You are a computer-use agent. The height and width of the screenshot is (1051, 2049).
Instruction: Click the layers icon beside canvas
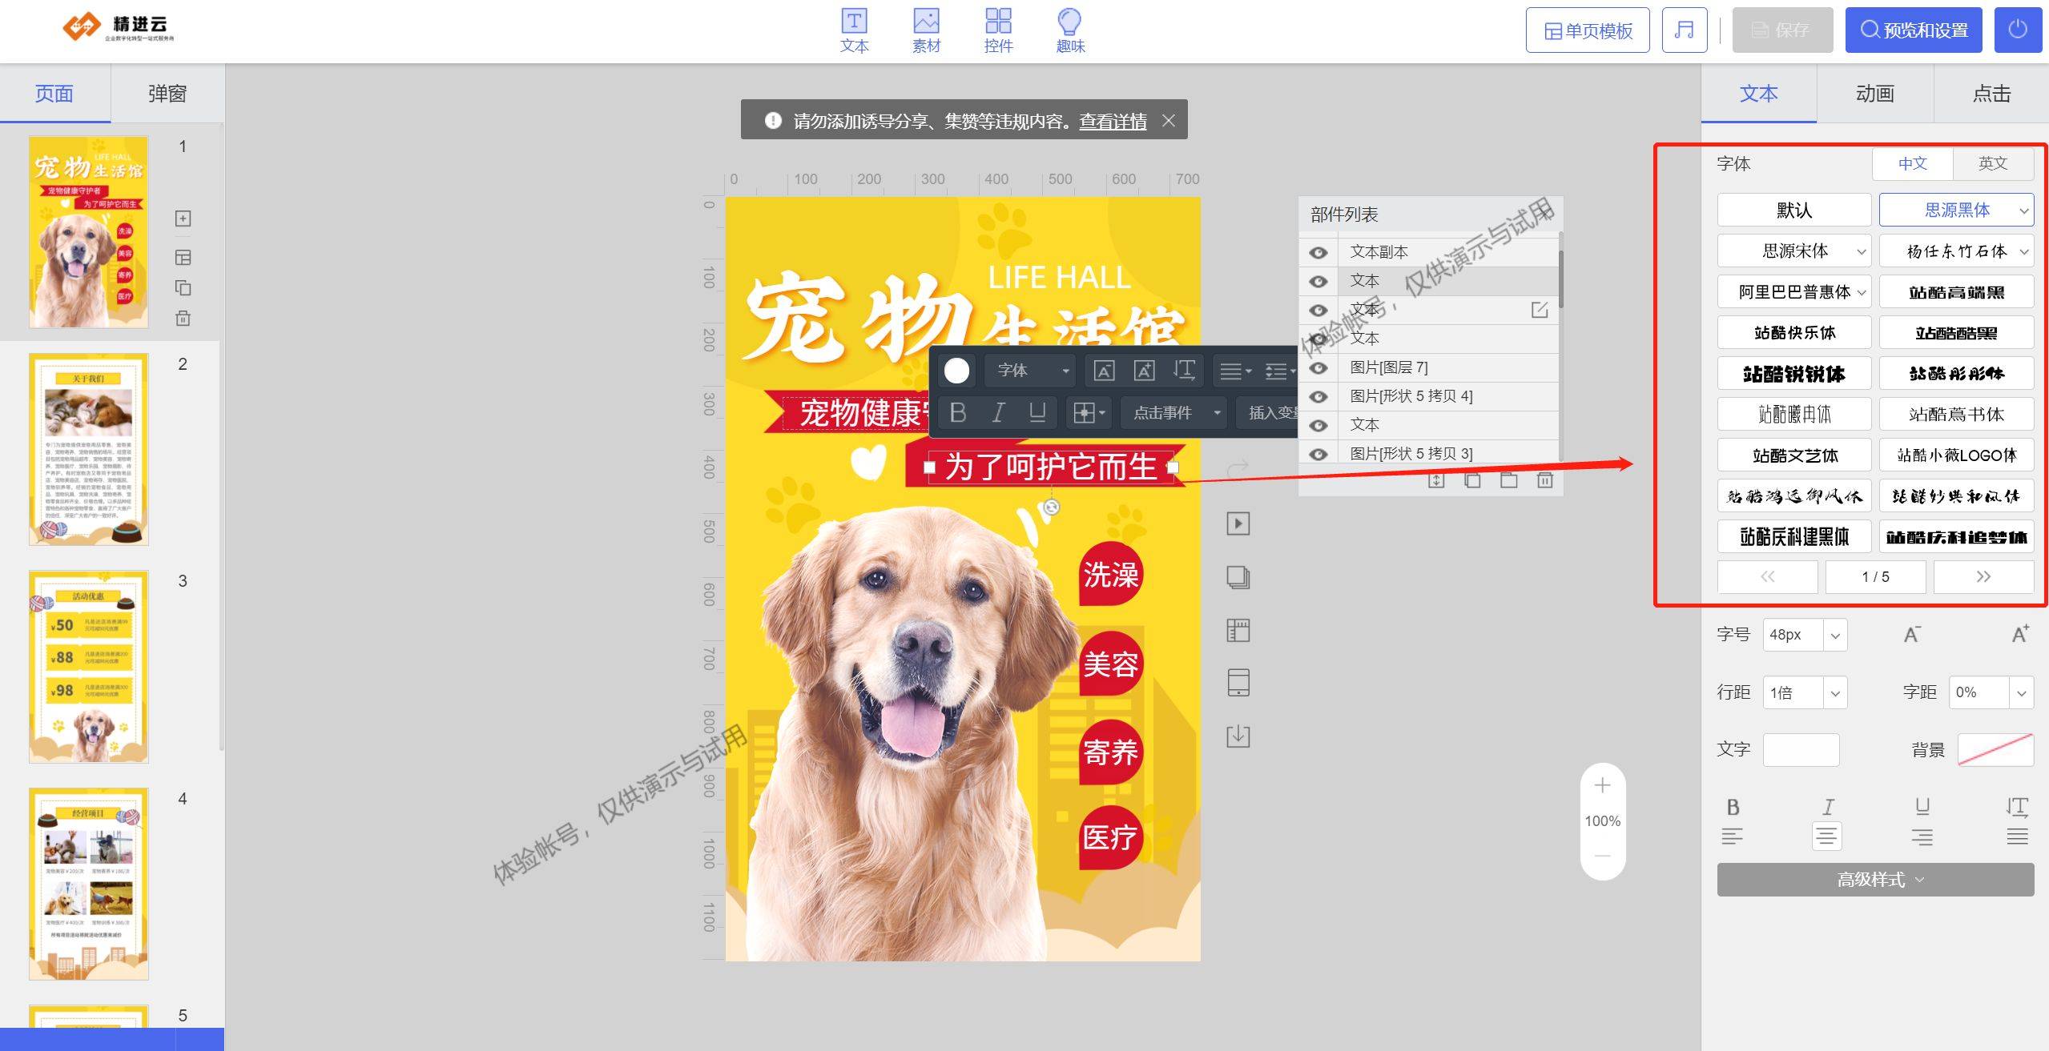[x=1238, y=577]
